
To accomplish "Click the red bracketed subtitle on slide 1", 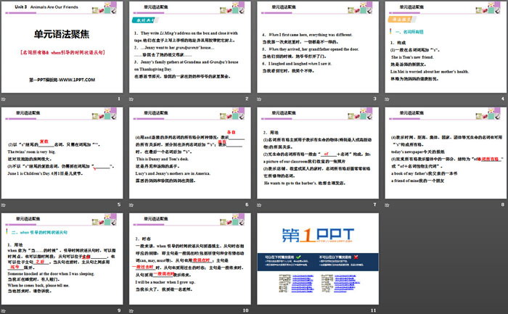I will (x=64, y=52).
